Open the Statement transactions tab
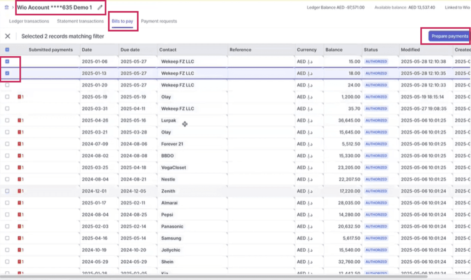 80,21
